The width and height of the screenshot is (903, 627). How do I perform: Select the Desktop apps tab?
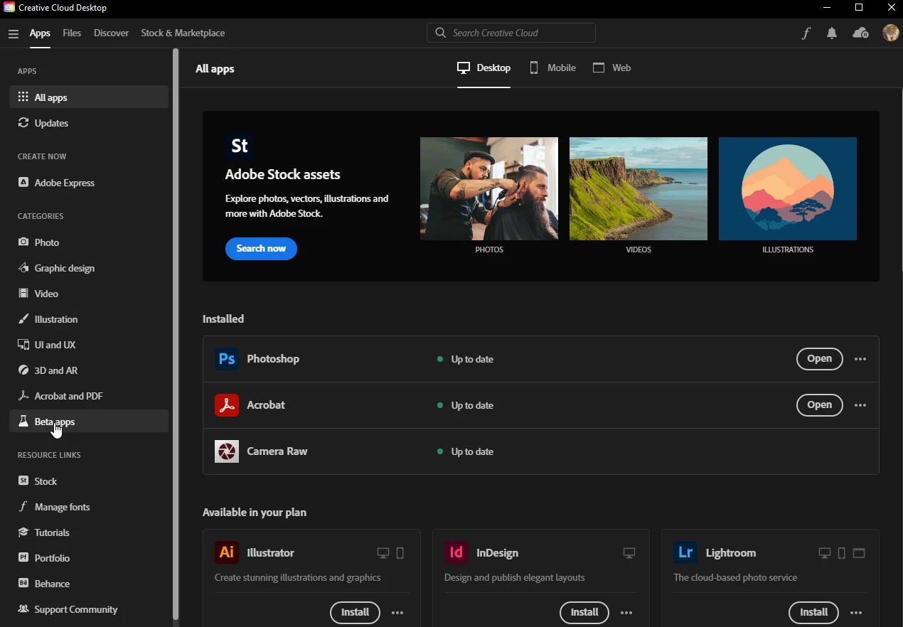(x=483, y=68)
